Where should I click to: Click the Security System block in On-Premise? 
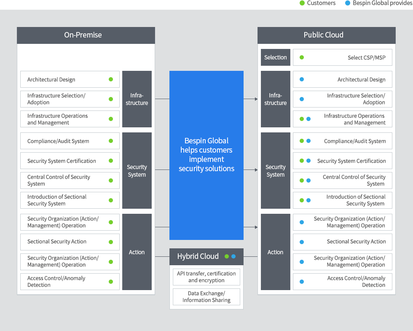point(137,170)
